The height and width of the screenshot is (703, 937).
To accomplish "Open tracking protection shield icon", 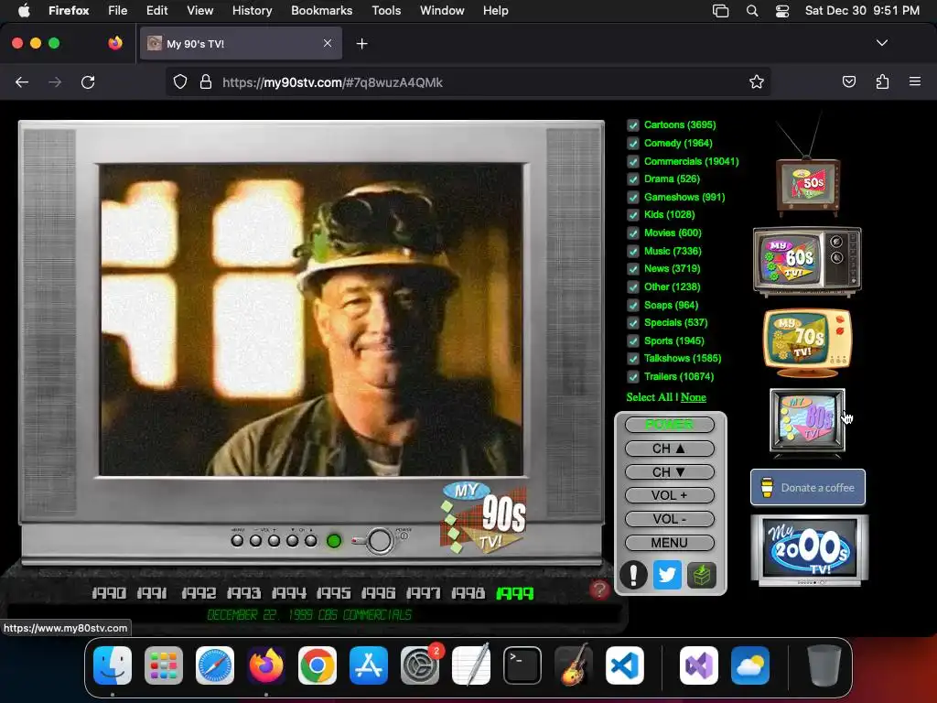I will coord(180,81).
